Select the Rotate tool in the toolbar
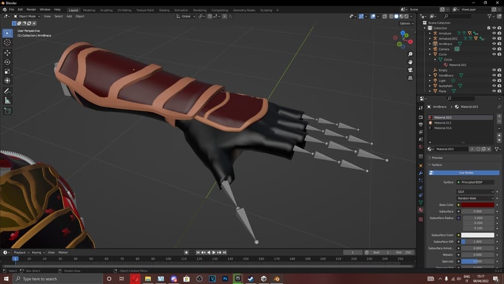 (7, 62)
